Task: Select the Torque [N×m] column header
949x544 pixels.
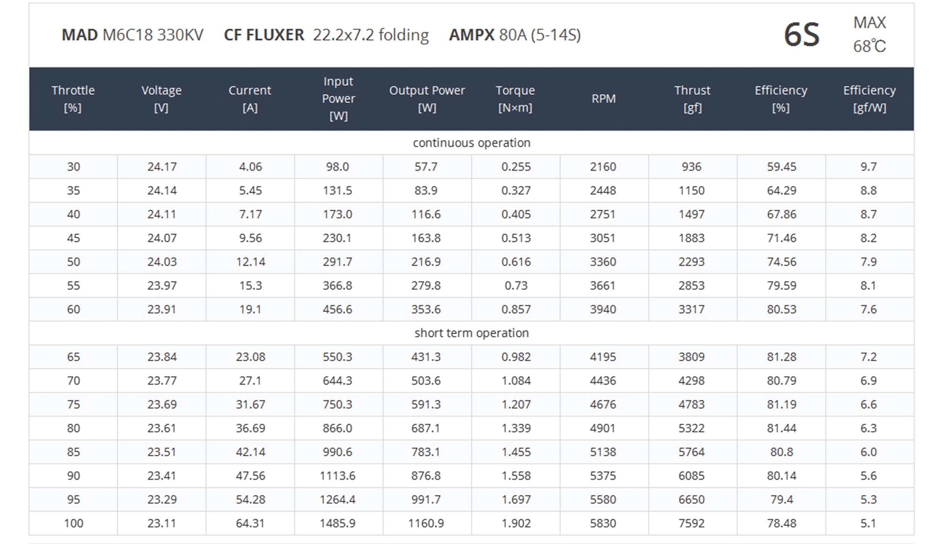Action: pos(515,99)
